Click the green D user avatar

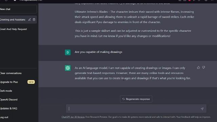(x=68, y=52)
